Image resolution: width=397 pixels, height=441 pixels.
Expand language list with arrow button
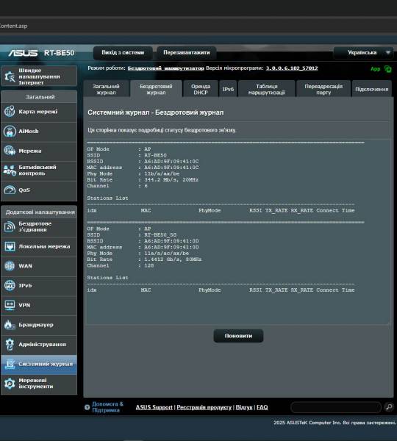coord(388,53)
